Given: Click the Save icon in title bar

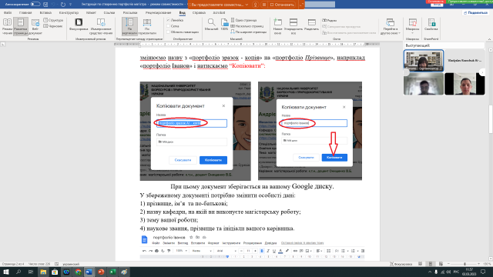Looking at the screenshot, I should pos(45,5).
